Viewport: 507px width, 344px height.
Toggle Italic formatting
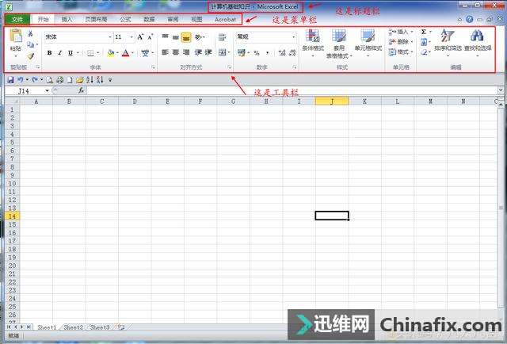(x=59, y=53)
